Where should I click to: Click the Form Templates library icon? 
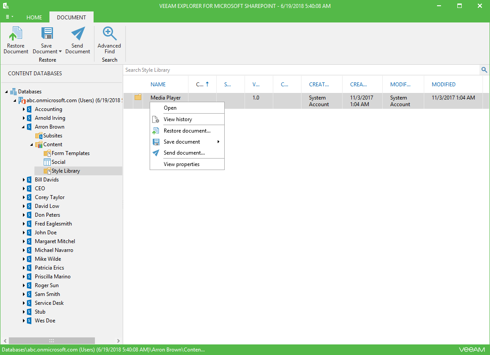pos(47,153)
